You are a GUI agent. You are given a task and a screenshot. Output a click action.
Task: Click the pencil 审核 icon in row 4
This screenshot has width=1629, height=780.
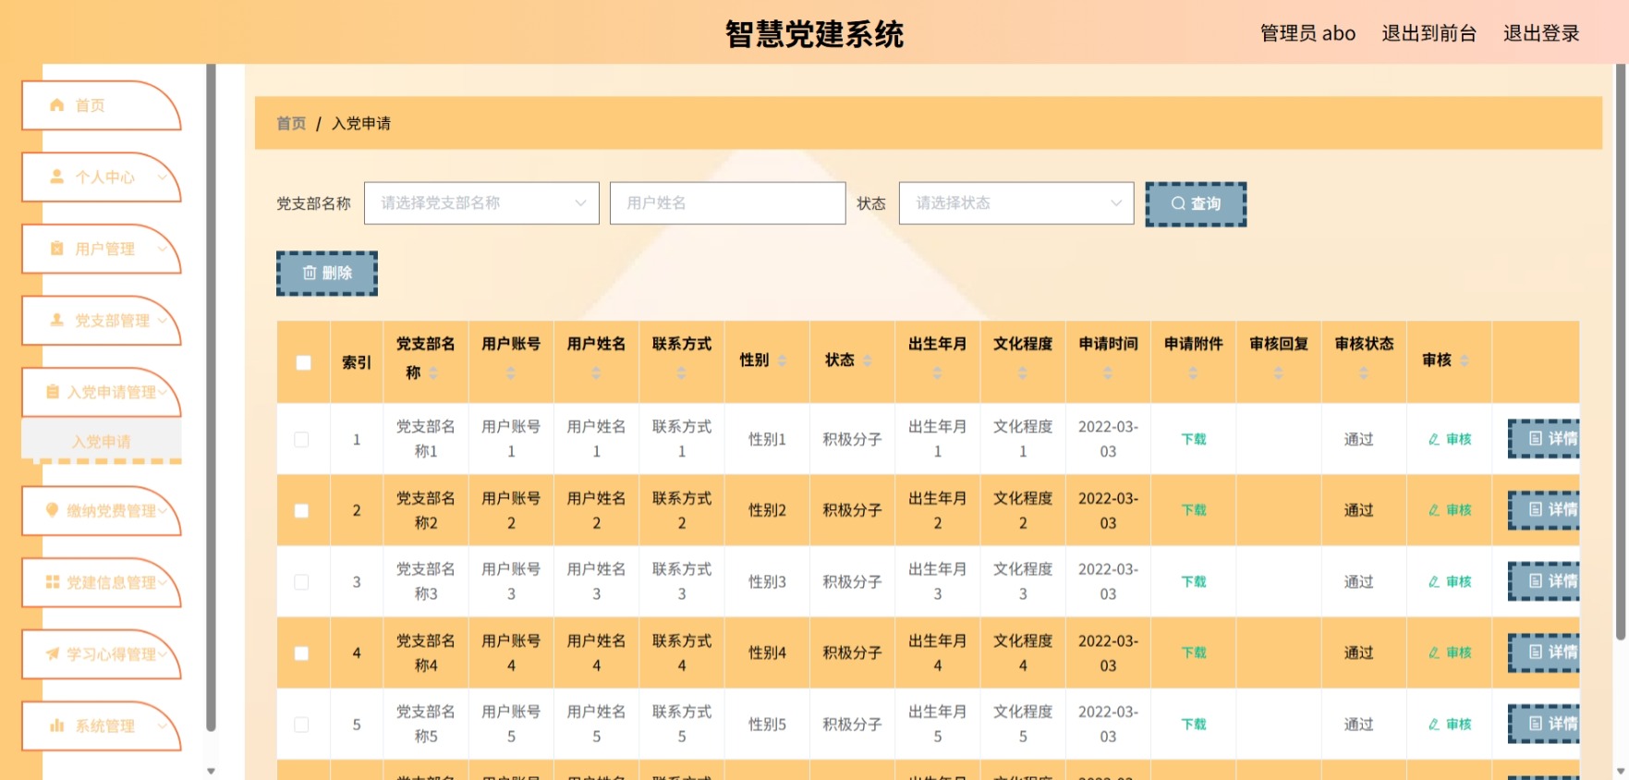tap(1434, 652)
